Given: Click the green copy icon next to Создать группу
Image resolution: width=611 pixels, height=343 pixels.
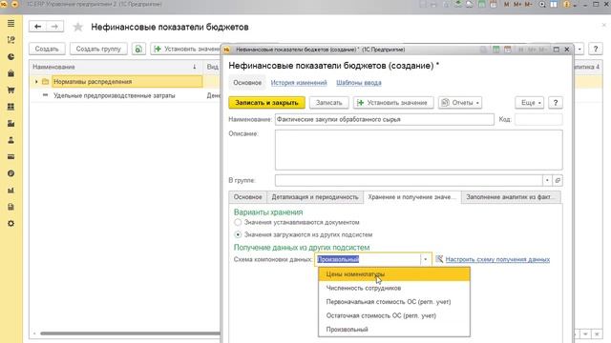Looking at the screenshot, I should click(138, 49).
